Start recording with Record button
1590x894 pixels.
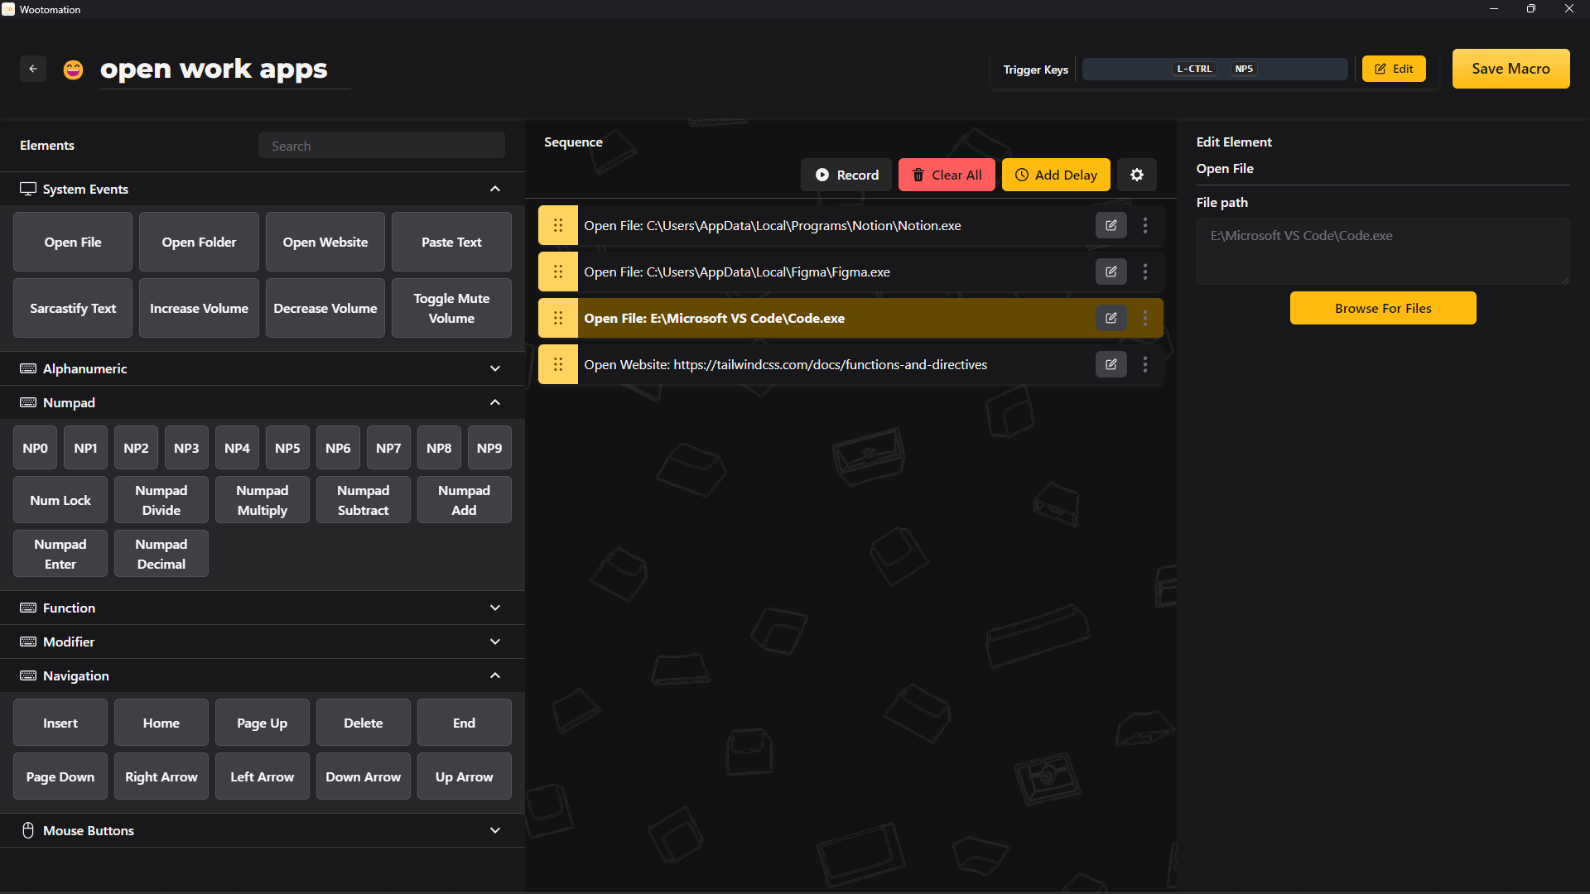[x=846, y=175]
